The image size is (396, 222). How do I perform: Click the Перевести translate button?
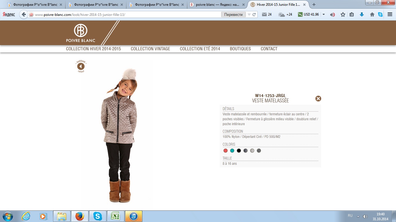(x=233, y=14)
